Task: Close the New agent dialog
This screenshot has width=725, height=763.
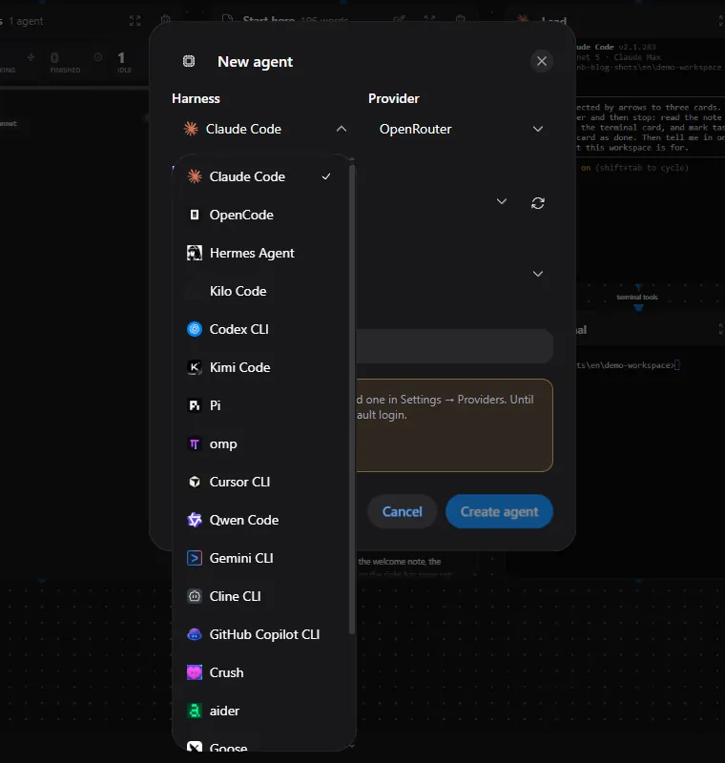Action: point(542,61)
